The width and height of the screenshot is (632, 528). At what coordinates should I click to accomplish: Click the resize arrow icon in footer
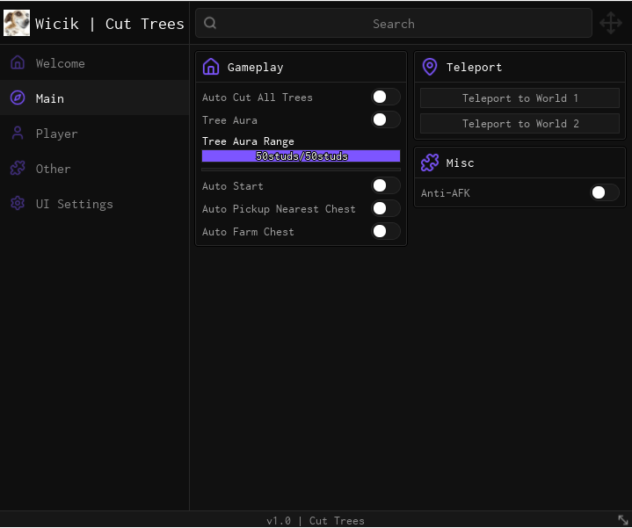pyautogui.click(x=622, y=519)
